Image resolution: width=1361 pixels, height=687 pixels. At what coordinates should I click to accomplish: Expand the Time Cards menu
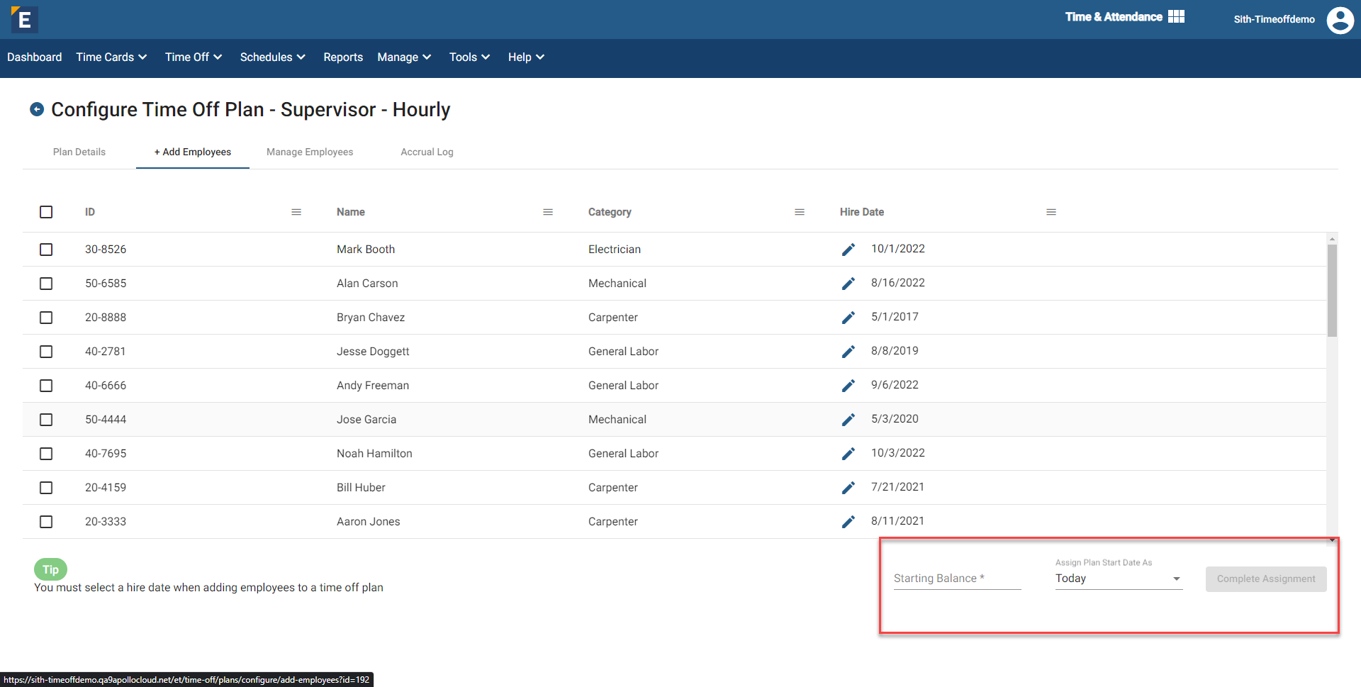pyautogui.click(x=111, y=57)
